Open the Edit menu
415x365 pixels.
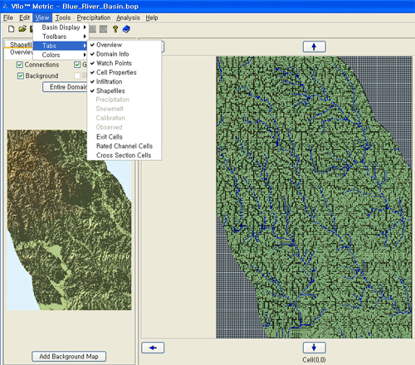pyautogui.click(x=24, y=17)
